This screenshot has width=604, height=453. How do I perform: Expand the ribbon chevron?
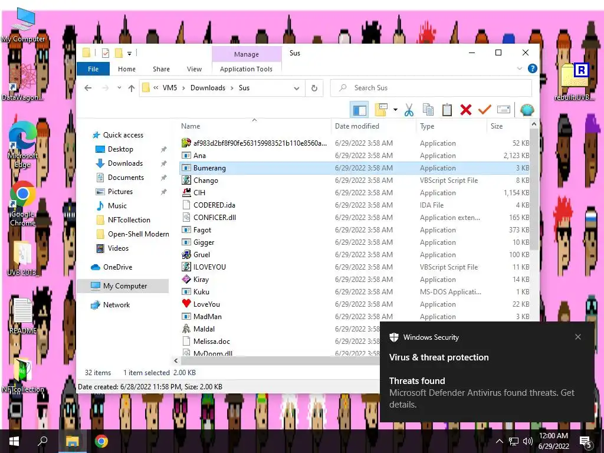519,68
